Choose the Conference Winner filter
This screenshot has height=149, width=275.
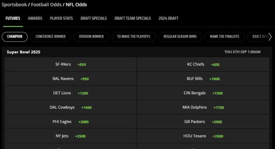pyautogui.click(x=50, y=37)
